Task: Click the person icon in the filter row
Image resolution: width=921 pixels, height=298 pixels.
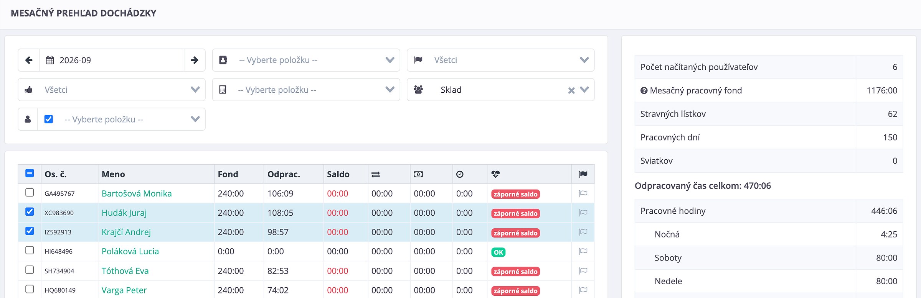Action: (x=28, y=119)
